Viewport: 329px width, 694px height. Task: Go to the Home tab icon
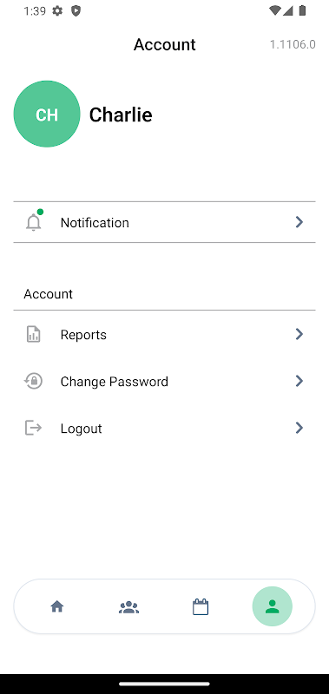[57, 606]
